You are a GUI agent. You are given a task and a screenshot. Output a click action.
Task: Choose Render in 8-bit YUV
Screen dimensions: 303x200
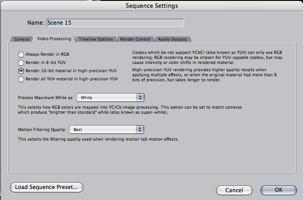pos(21,62)
